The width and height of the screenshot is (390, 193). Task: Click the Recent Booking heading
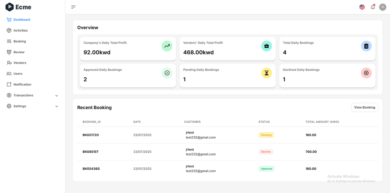point(95,108)
